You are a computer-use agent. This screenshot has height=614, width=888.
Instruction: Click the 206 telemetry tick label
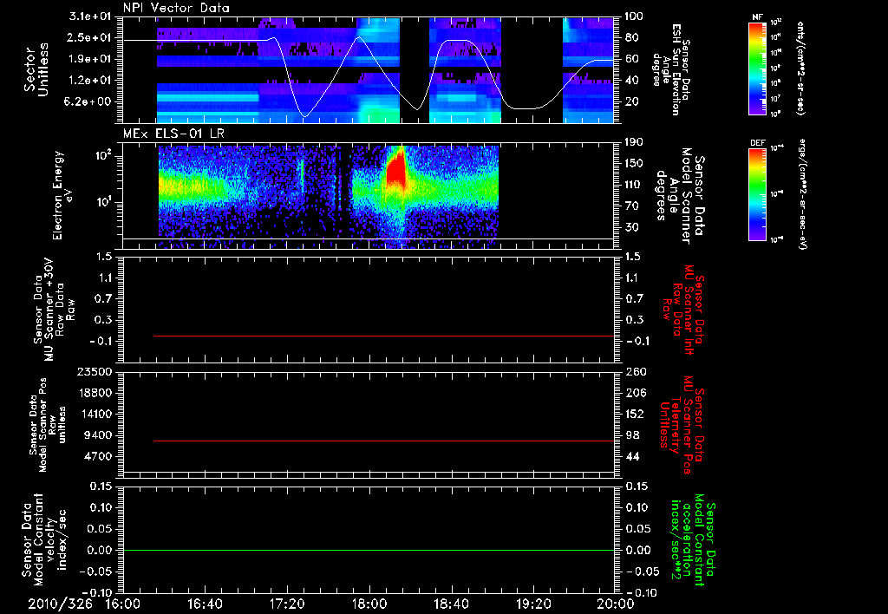635,393
